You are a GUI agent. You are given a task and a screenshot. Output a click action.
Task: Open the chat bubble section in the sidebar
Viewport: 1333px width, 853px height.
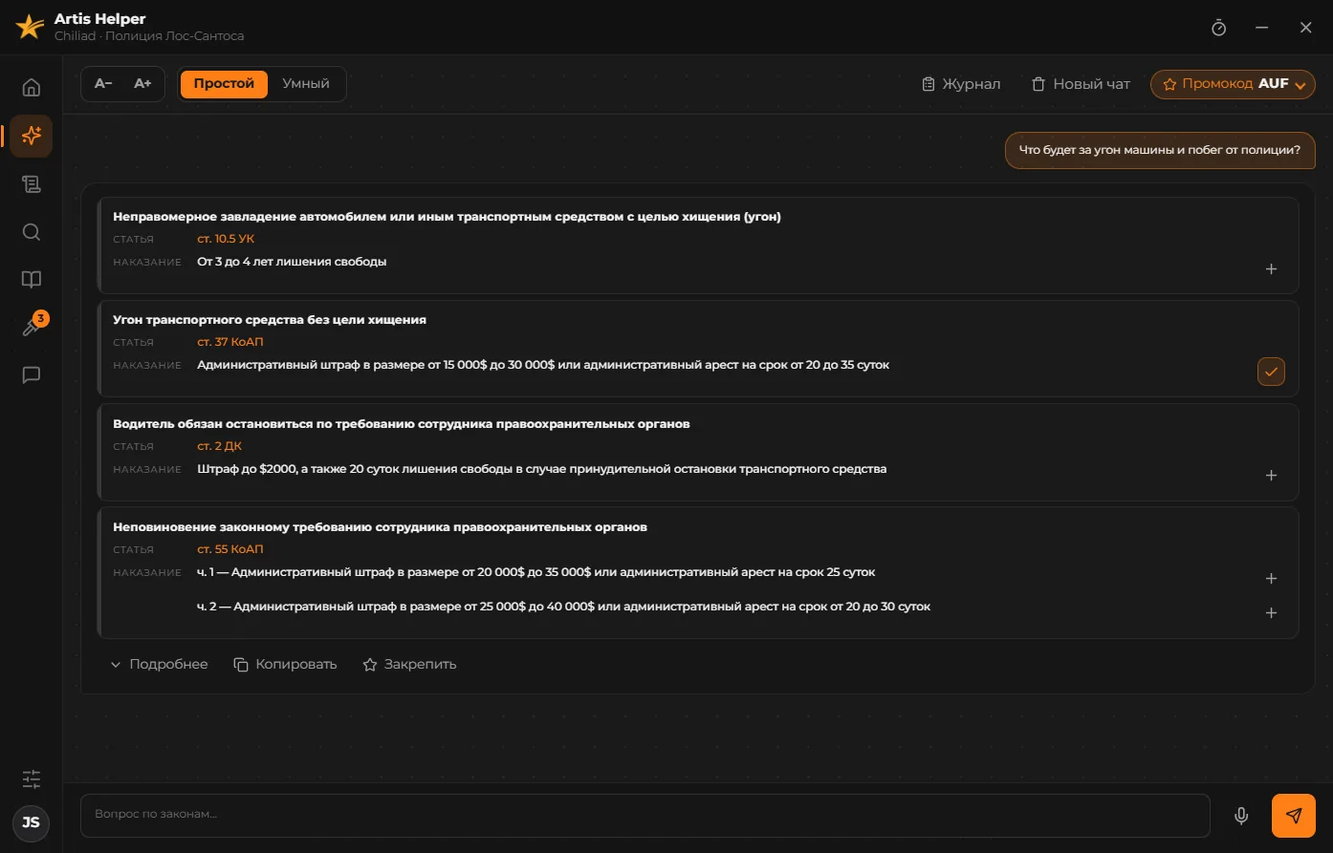tap(32, 375)
